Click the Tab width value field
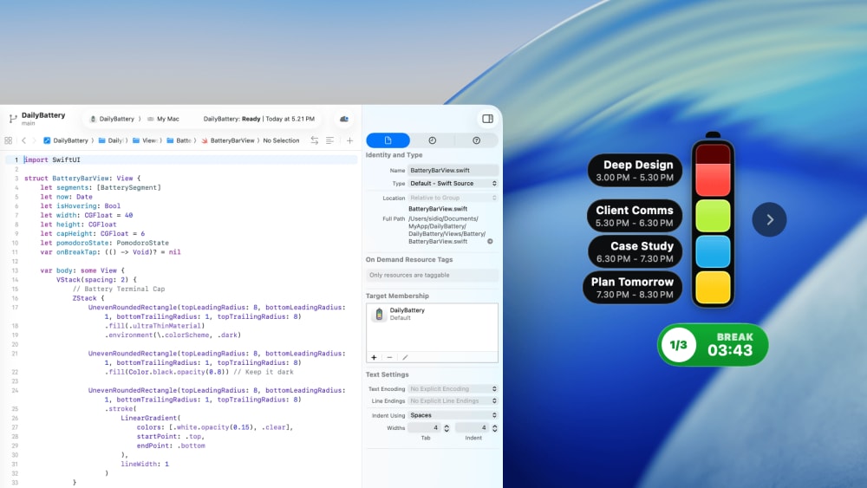The height and width of the screenshot is (488, 867). pyautogui.click(x=425, y=428)
